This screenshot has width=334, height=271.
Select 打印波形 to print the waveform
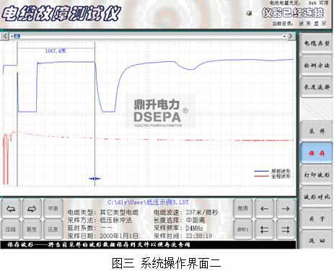pos(317,174)
